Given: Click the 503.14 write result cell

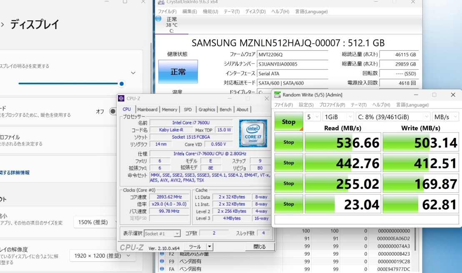Looking at the screenshot, I should pos(421,142).
